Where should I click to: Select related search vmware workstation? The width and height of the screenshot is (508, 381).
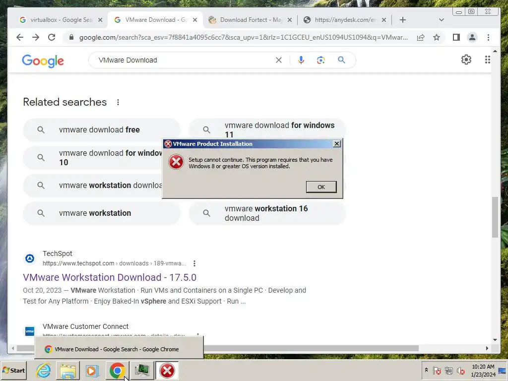tap(101, 213)
